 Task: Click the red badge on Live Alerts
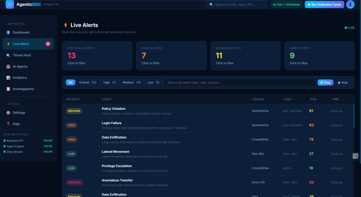pyautogui.click(x=48, y=44)
